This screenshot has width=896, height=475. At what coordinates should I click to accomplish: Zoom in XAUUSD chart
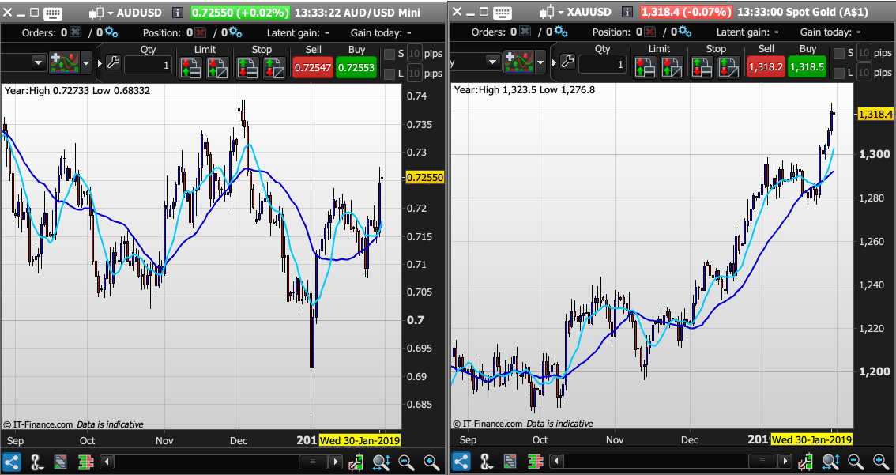pos(880,462)
